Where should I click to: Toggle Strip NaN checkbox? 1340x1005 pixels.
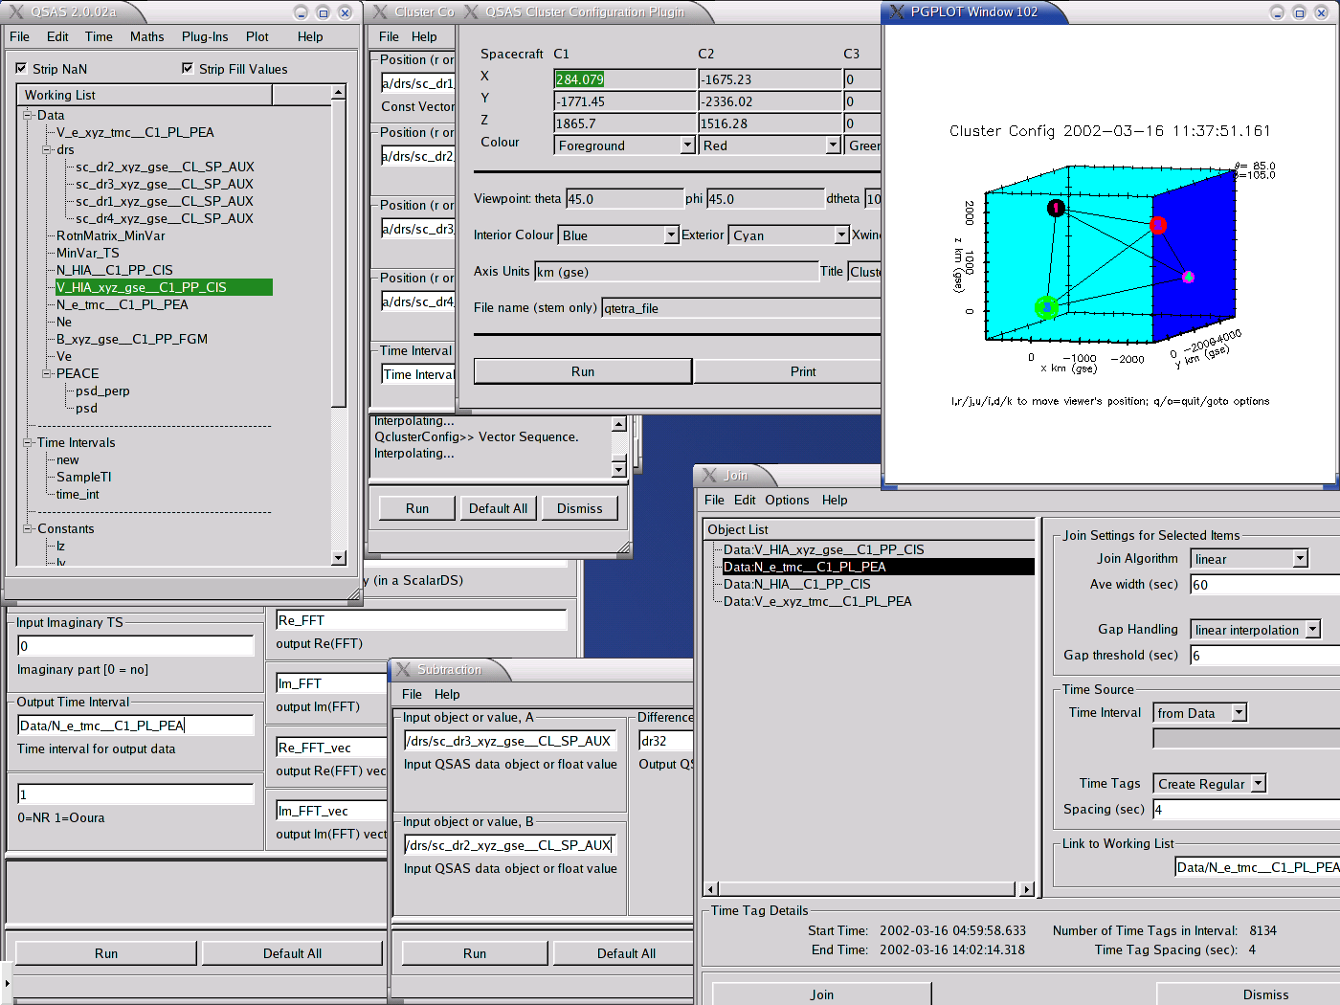[21, 68]
